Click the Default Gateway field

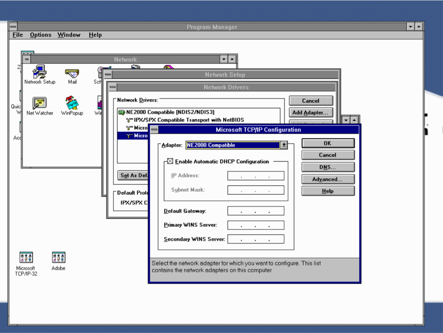pos(256,211)
